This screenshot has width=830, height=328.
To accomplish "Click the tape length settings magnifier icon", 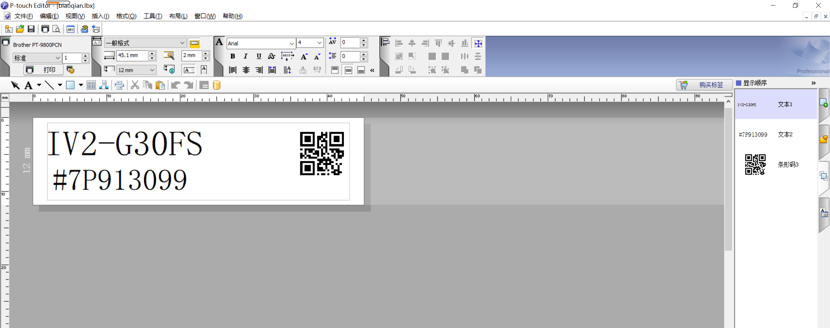I will 169,55.
